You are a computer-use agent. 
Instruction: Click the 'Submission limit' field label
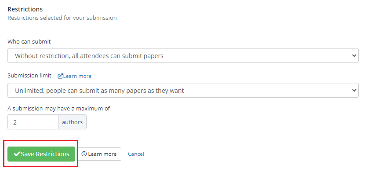(29, 76)
